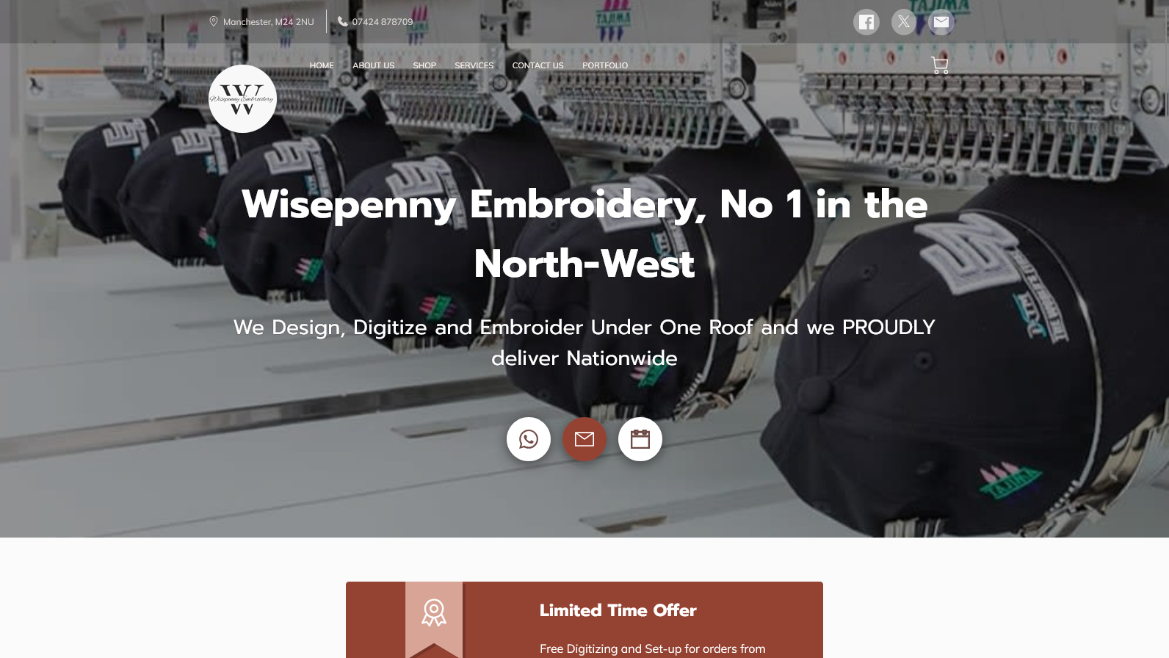Viewport: 1169px width, 658px height.
Task: Click the Wisepenny Embroidery logo
Action: click(242, 98)
